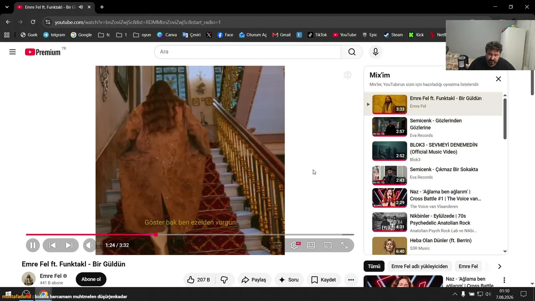Play Nikbinler - Eylülzede from the mix
Image resolution: width=535 pixels, height=301 pixels.
[433, 222]
